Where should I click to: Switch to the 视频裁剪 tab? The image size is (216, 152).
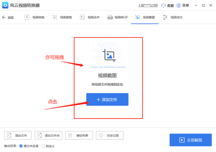62,17
